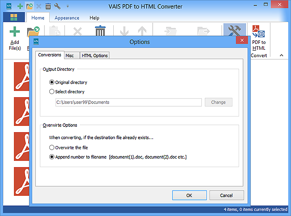Click the add folder icon in the ribbon

(34, 31)
